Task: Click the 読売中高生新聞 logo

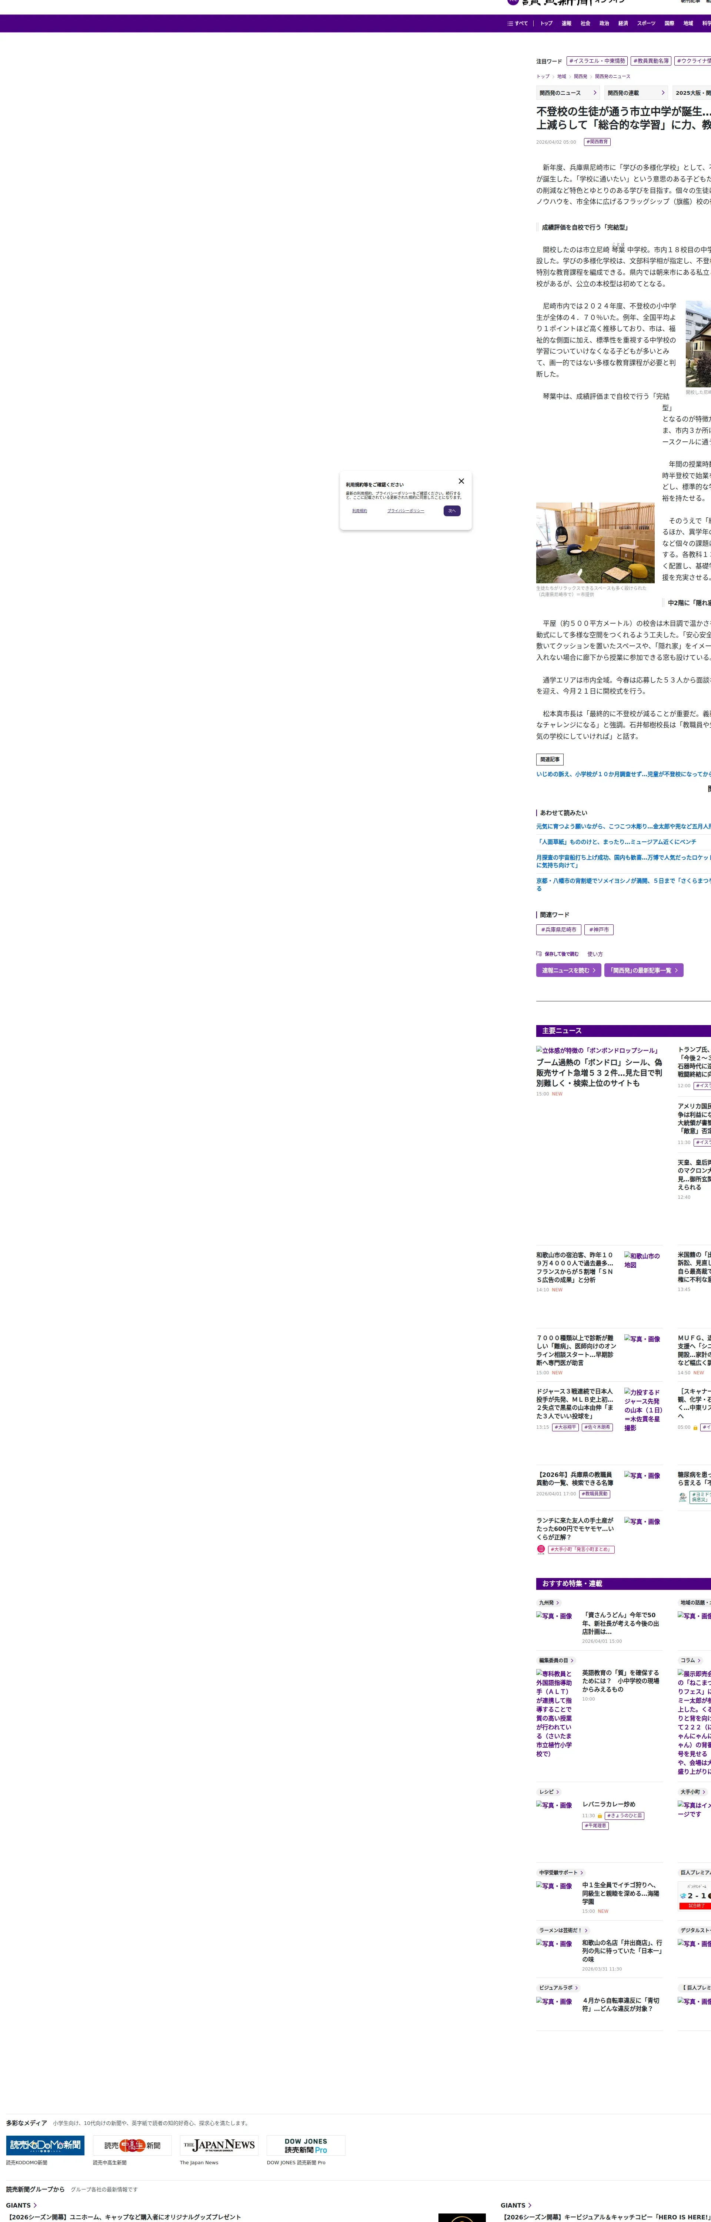Action: (132, 2145)
